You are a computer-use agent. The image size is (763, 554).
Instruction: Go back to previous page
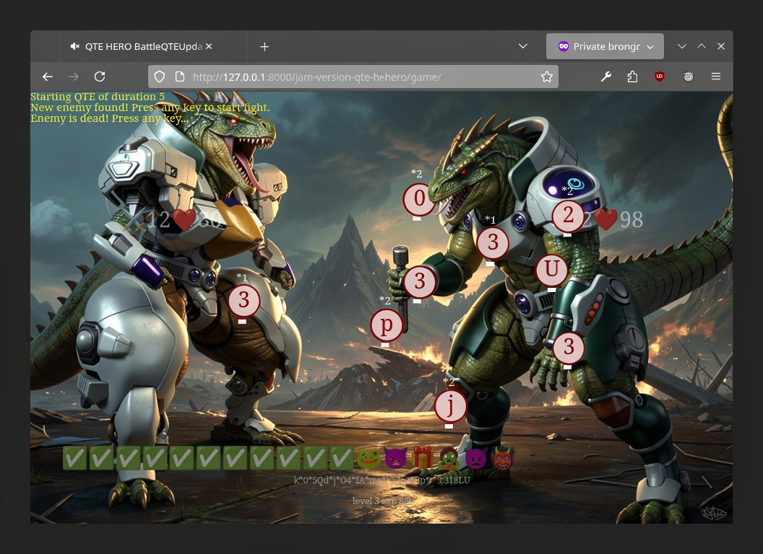pos(47,76)
